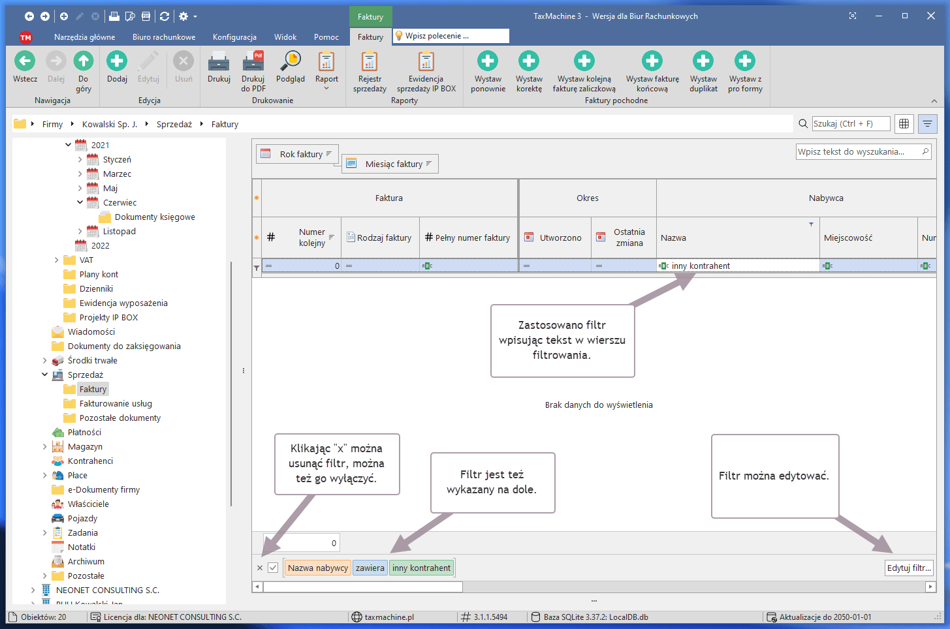Add a new invoice with Dodaj
950x629 pixels.
[x=117, y=63]
